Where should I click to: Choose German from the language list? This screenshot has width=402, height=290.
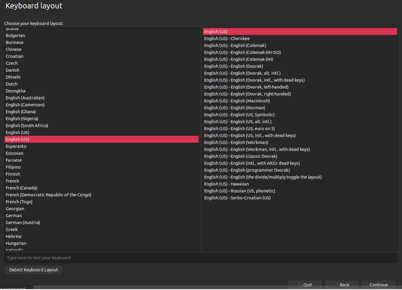pos(14,216)
